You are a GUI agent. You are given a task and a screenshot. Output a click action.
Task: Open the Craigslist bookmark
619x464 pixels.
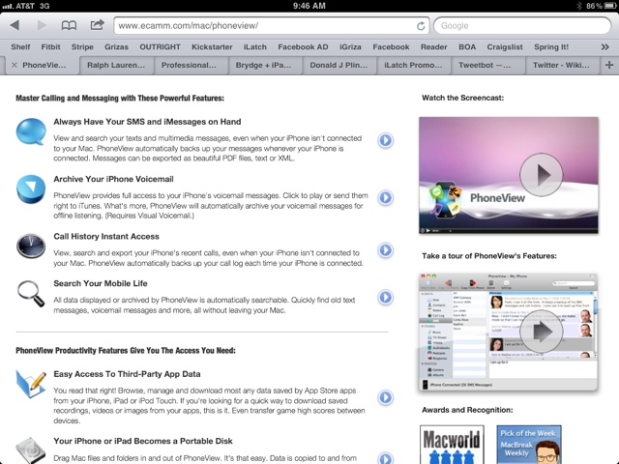pos(505,47)
